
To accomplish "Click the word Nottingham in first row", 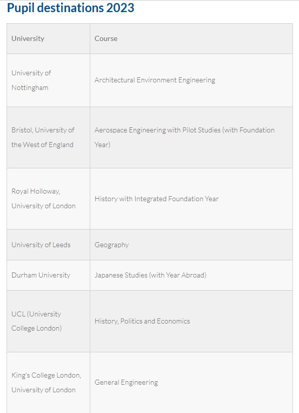I will point(30,88).
